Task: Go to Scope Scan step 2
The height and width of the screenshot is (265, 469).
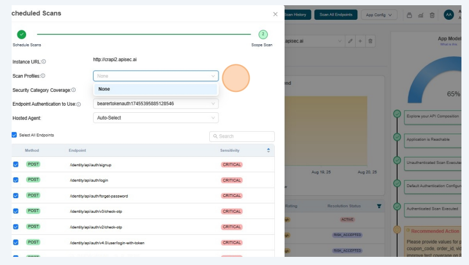Action: (x=263, y=35)
